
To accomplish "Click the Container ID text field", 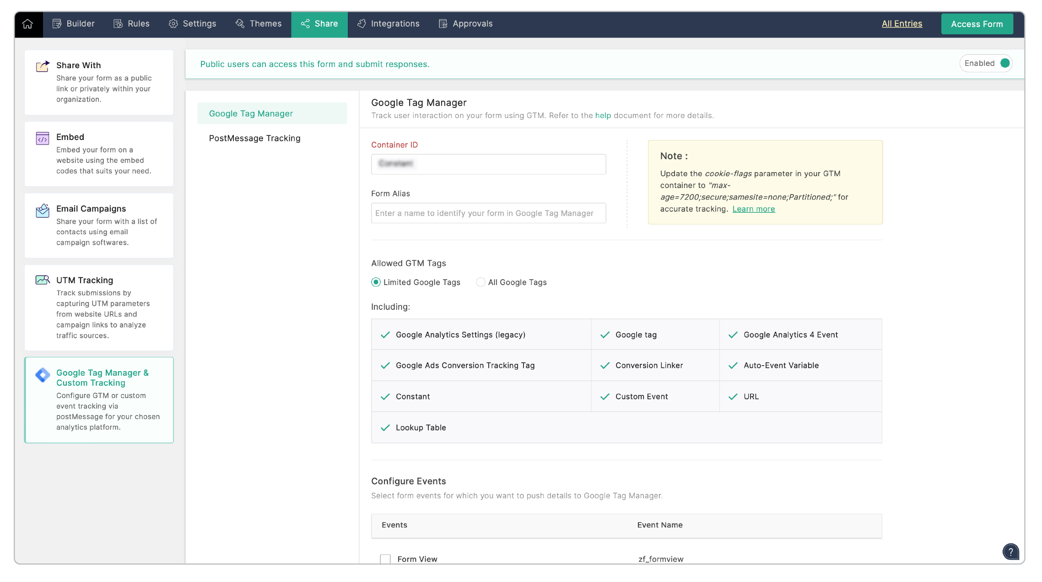I will tap(488, 164).
